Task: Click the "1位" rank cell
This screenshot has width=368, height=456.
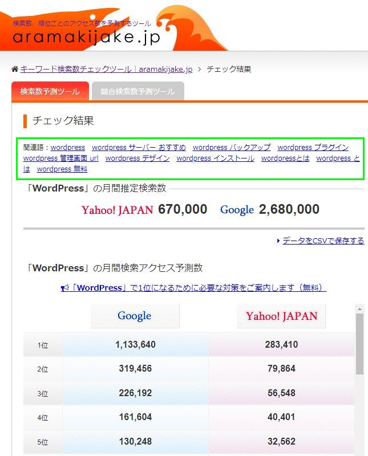Action: coord(43,345)
